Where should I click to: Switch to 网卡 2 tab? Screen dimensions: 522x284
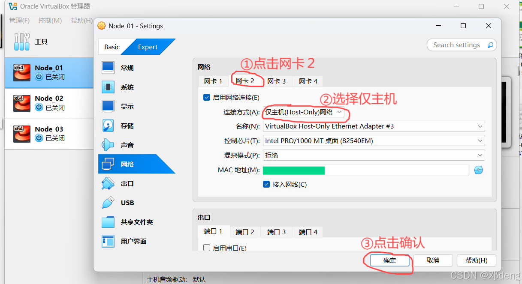(245, 81)
